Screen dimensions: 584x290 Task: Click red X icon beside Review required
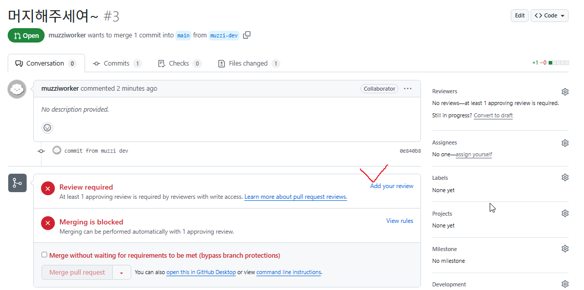(x=48, y=189)
